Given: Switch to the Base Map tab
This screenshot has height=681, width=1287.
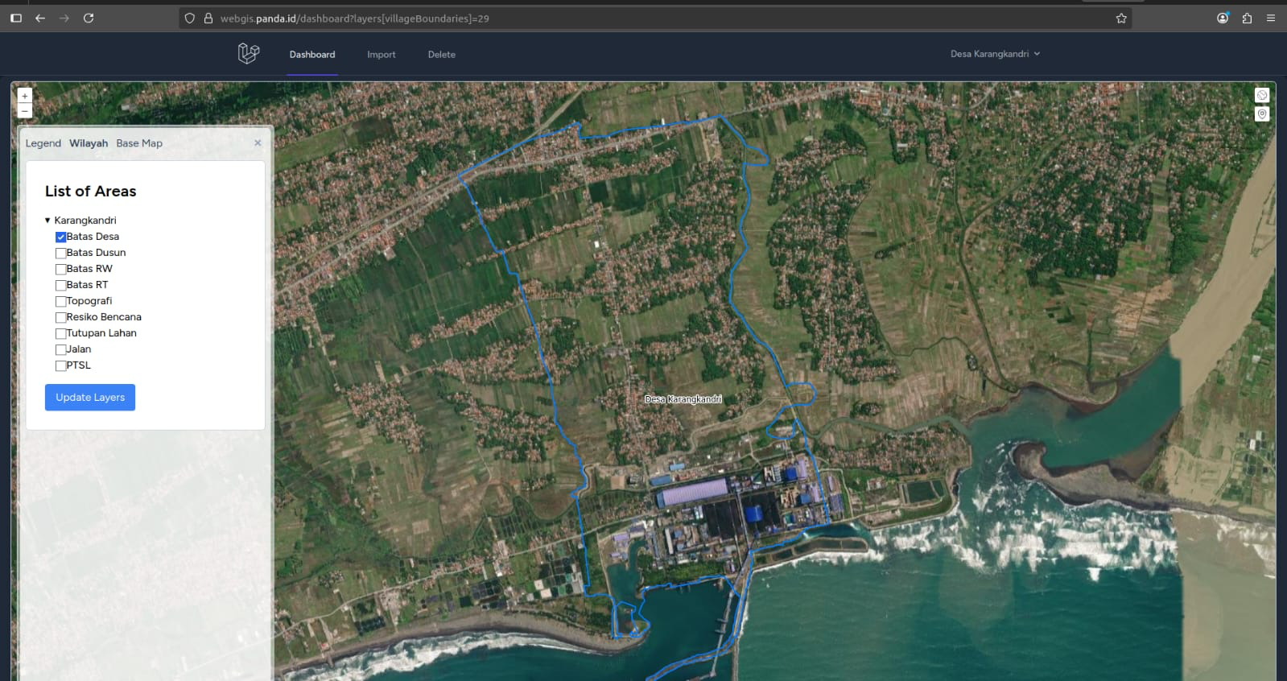Looking at the screenshot, I should coord(139,143).
